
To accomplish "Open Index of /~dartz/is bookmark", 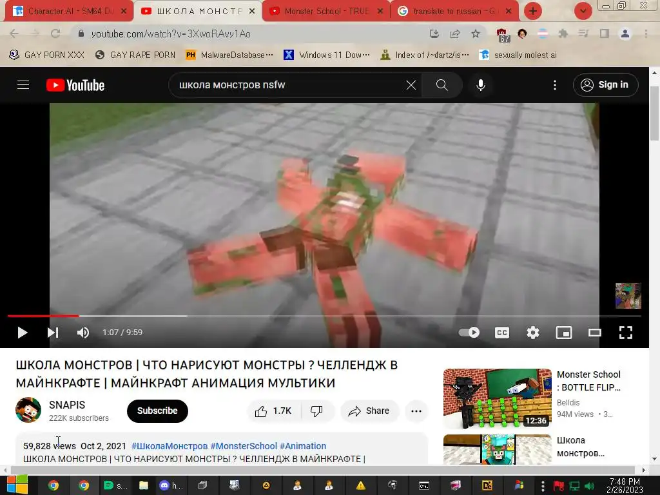I will (x=424, y=55).
